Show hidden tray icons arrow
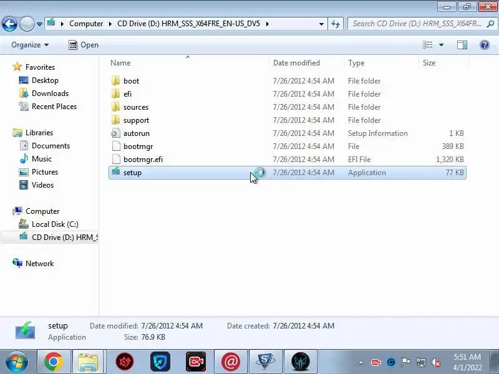 361,362
